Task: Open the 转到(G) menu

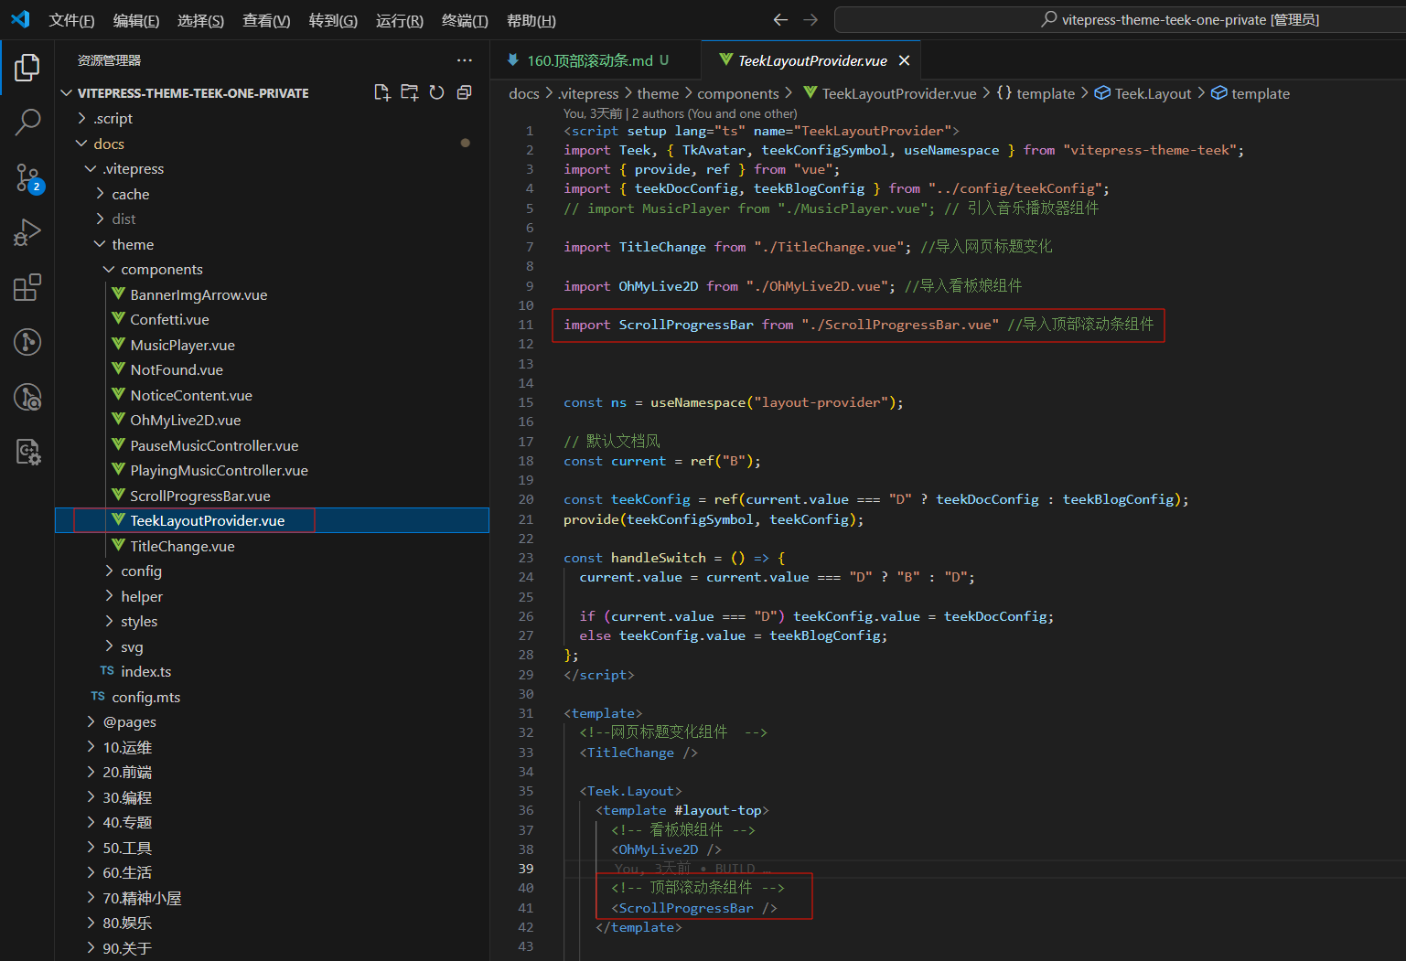Action: (x=333, y=20)
